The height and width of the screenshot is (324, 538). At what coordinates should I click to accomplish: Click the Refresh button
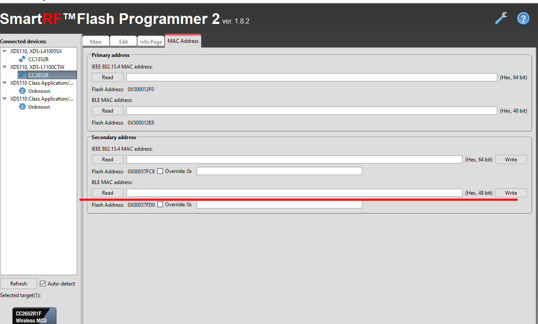click(x=18, y=283)
